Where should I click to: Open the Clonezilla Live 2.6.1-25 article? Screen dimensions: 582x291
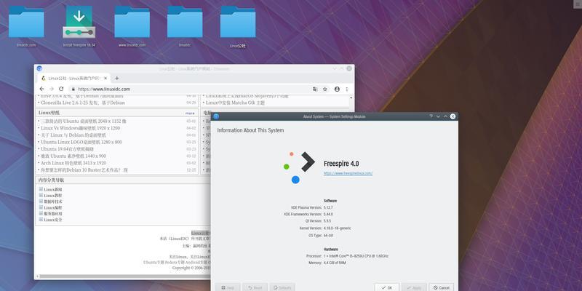(x=83, y=103)
